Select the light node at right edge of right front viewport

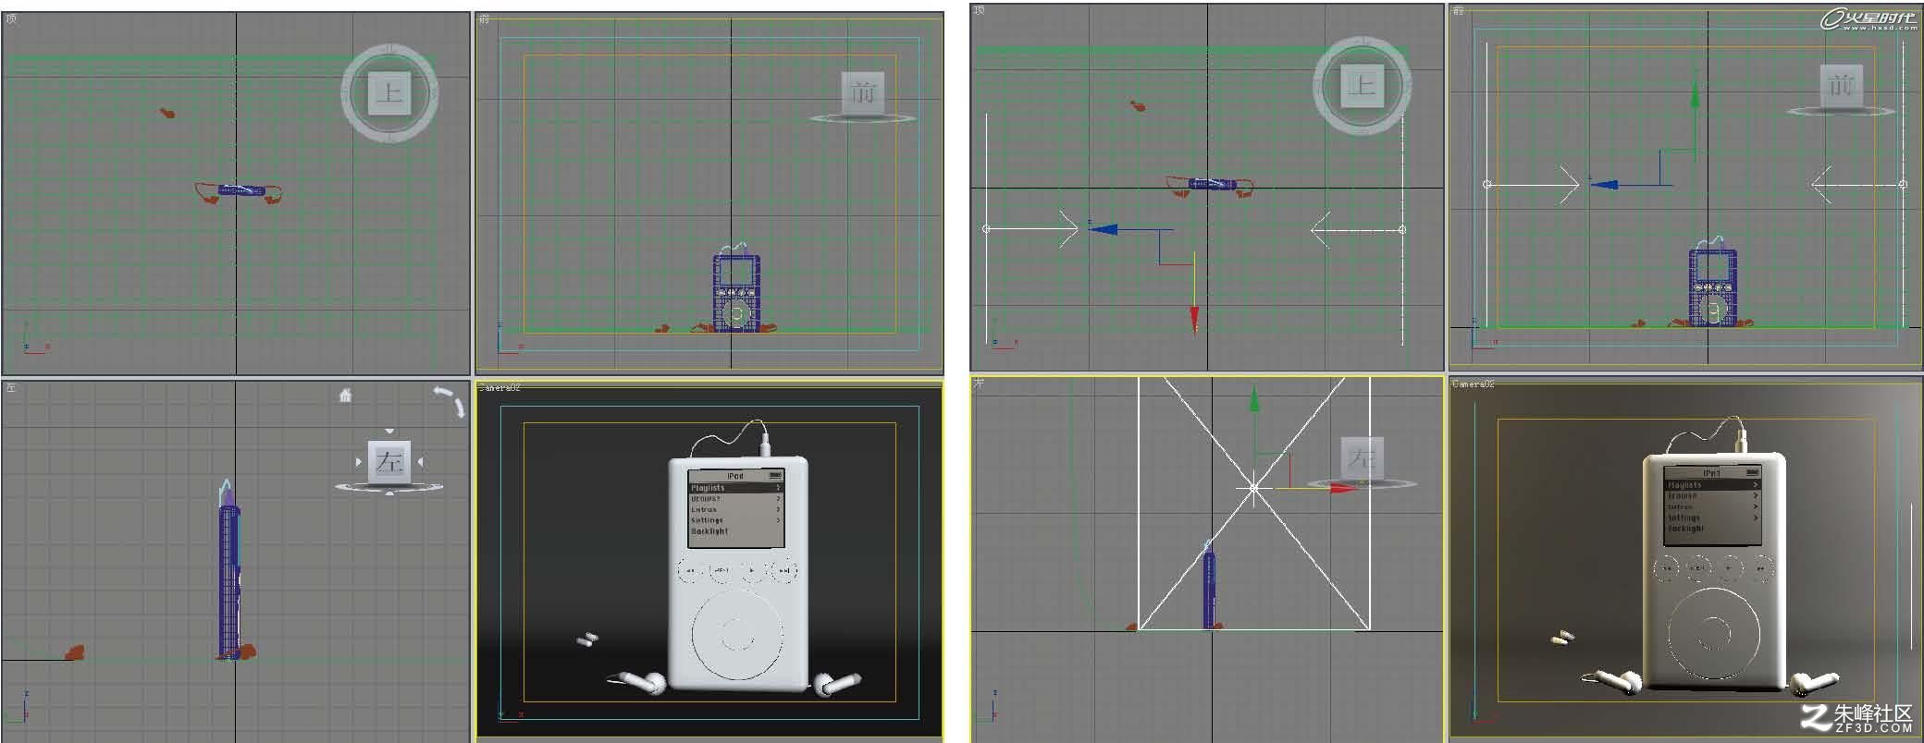click(1903, 184)
